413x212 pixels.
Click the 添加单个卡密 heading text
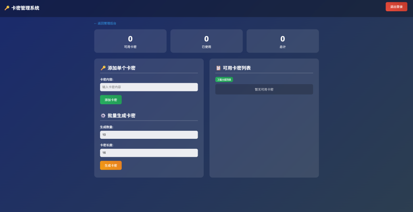coord(121,68)
